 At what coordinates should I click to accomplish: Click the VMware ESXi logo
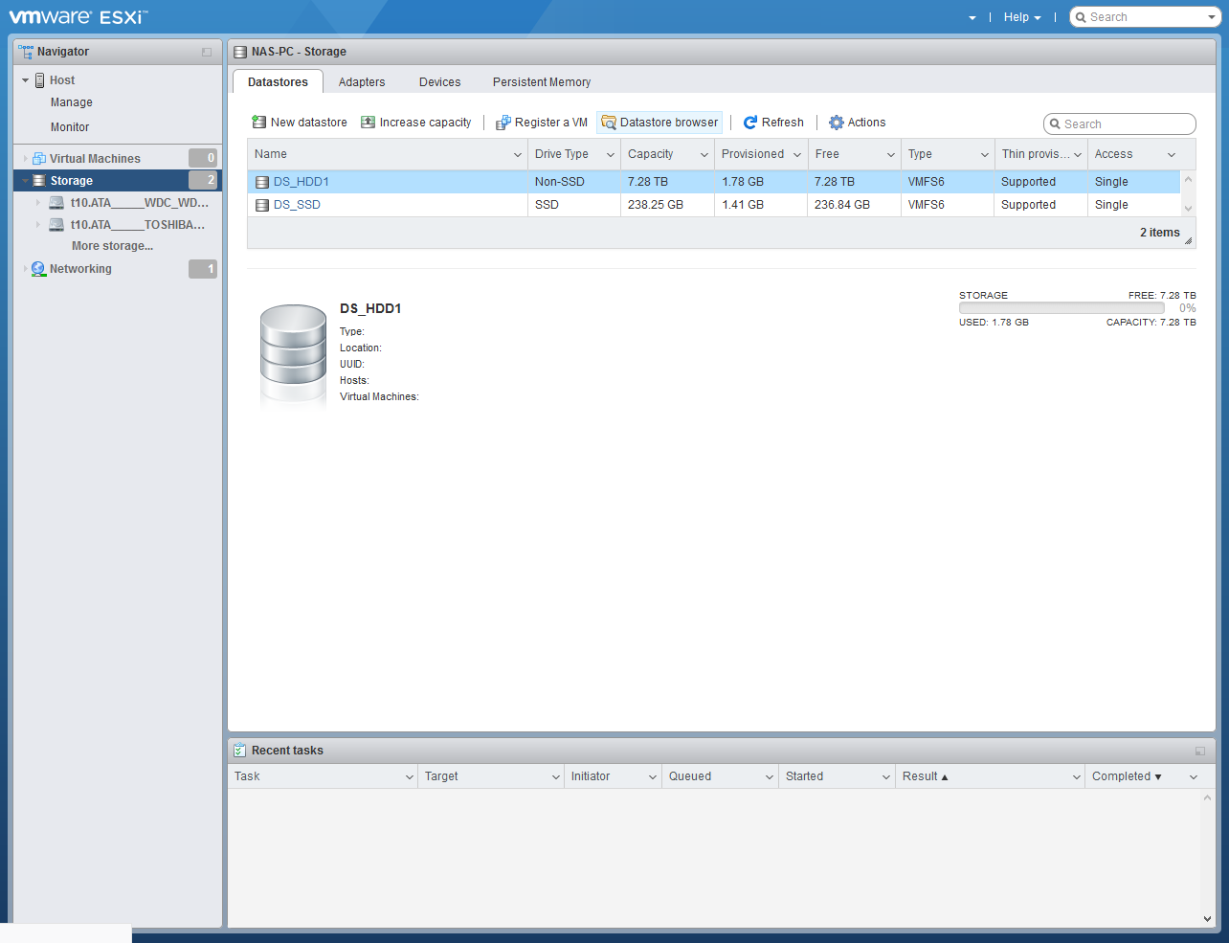tap(78, 17)
